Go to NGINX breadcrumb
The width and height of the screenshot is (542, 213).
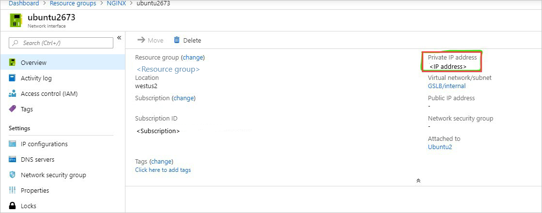116,3
